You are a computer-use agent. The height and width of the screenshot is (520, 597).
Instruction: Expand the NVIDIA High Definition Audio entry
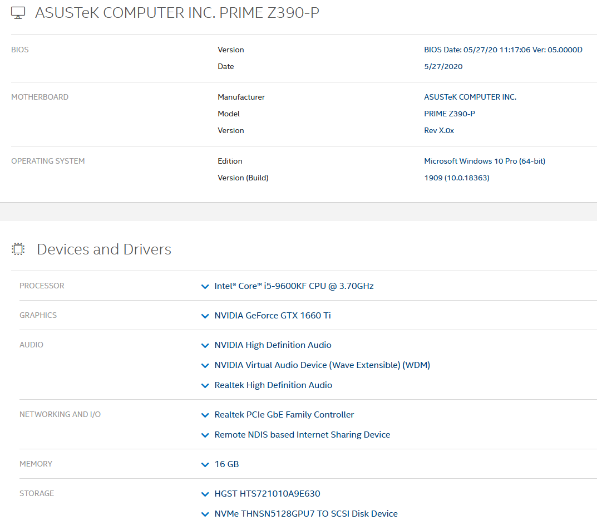pyautogui.click(x=205, y=345)
